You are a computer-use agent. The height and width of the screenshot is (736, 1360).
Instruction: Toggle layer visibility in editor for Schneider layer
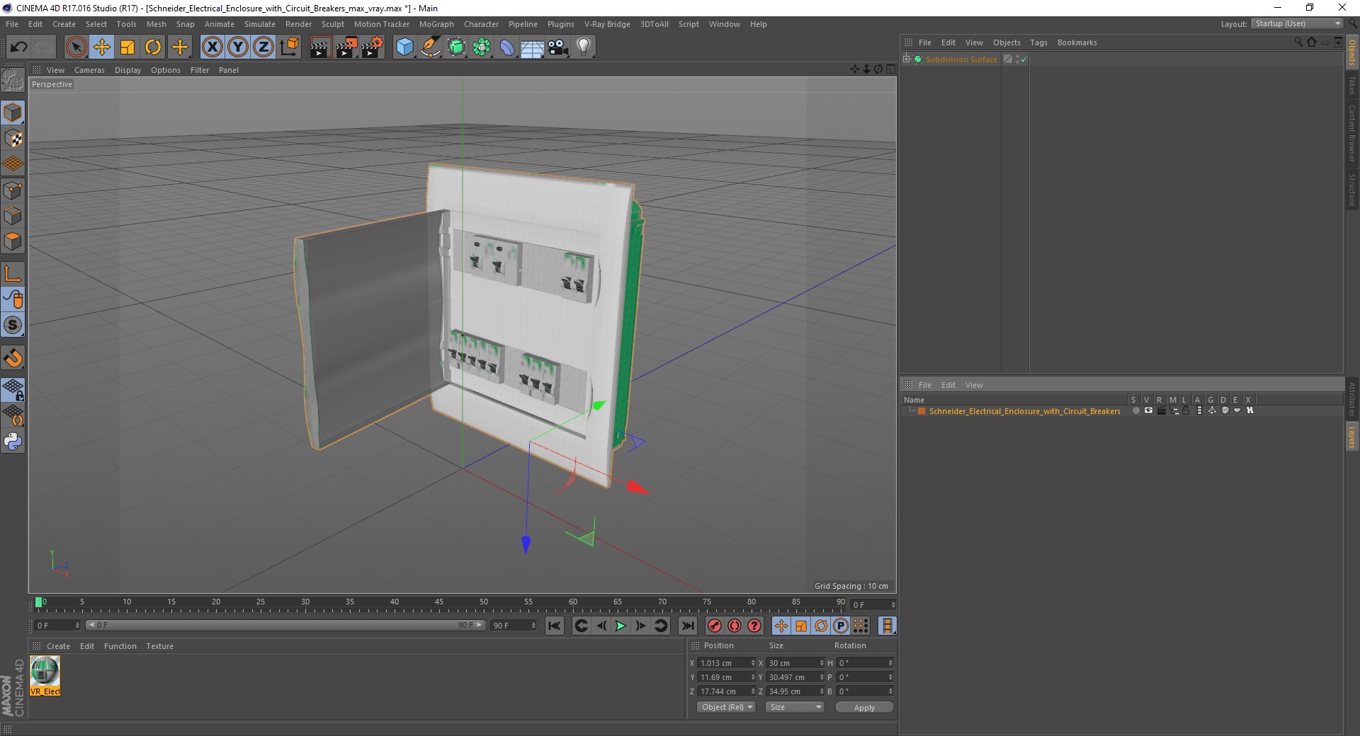pyautogui.click(x=1148, y=410)
